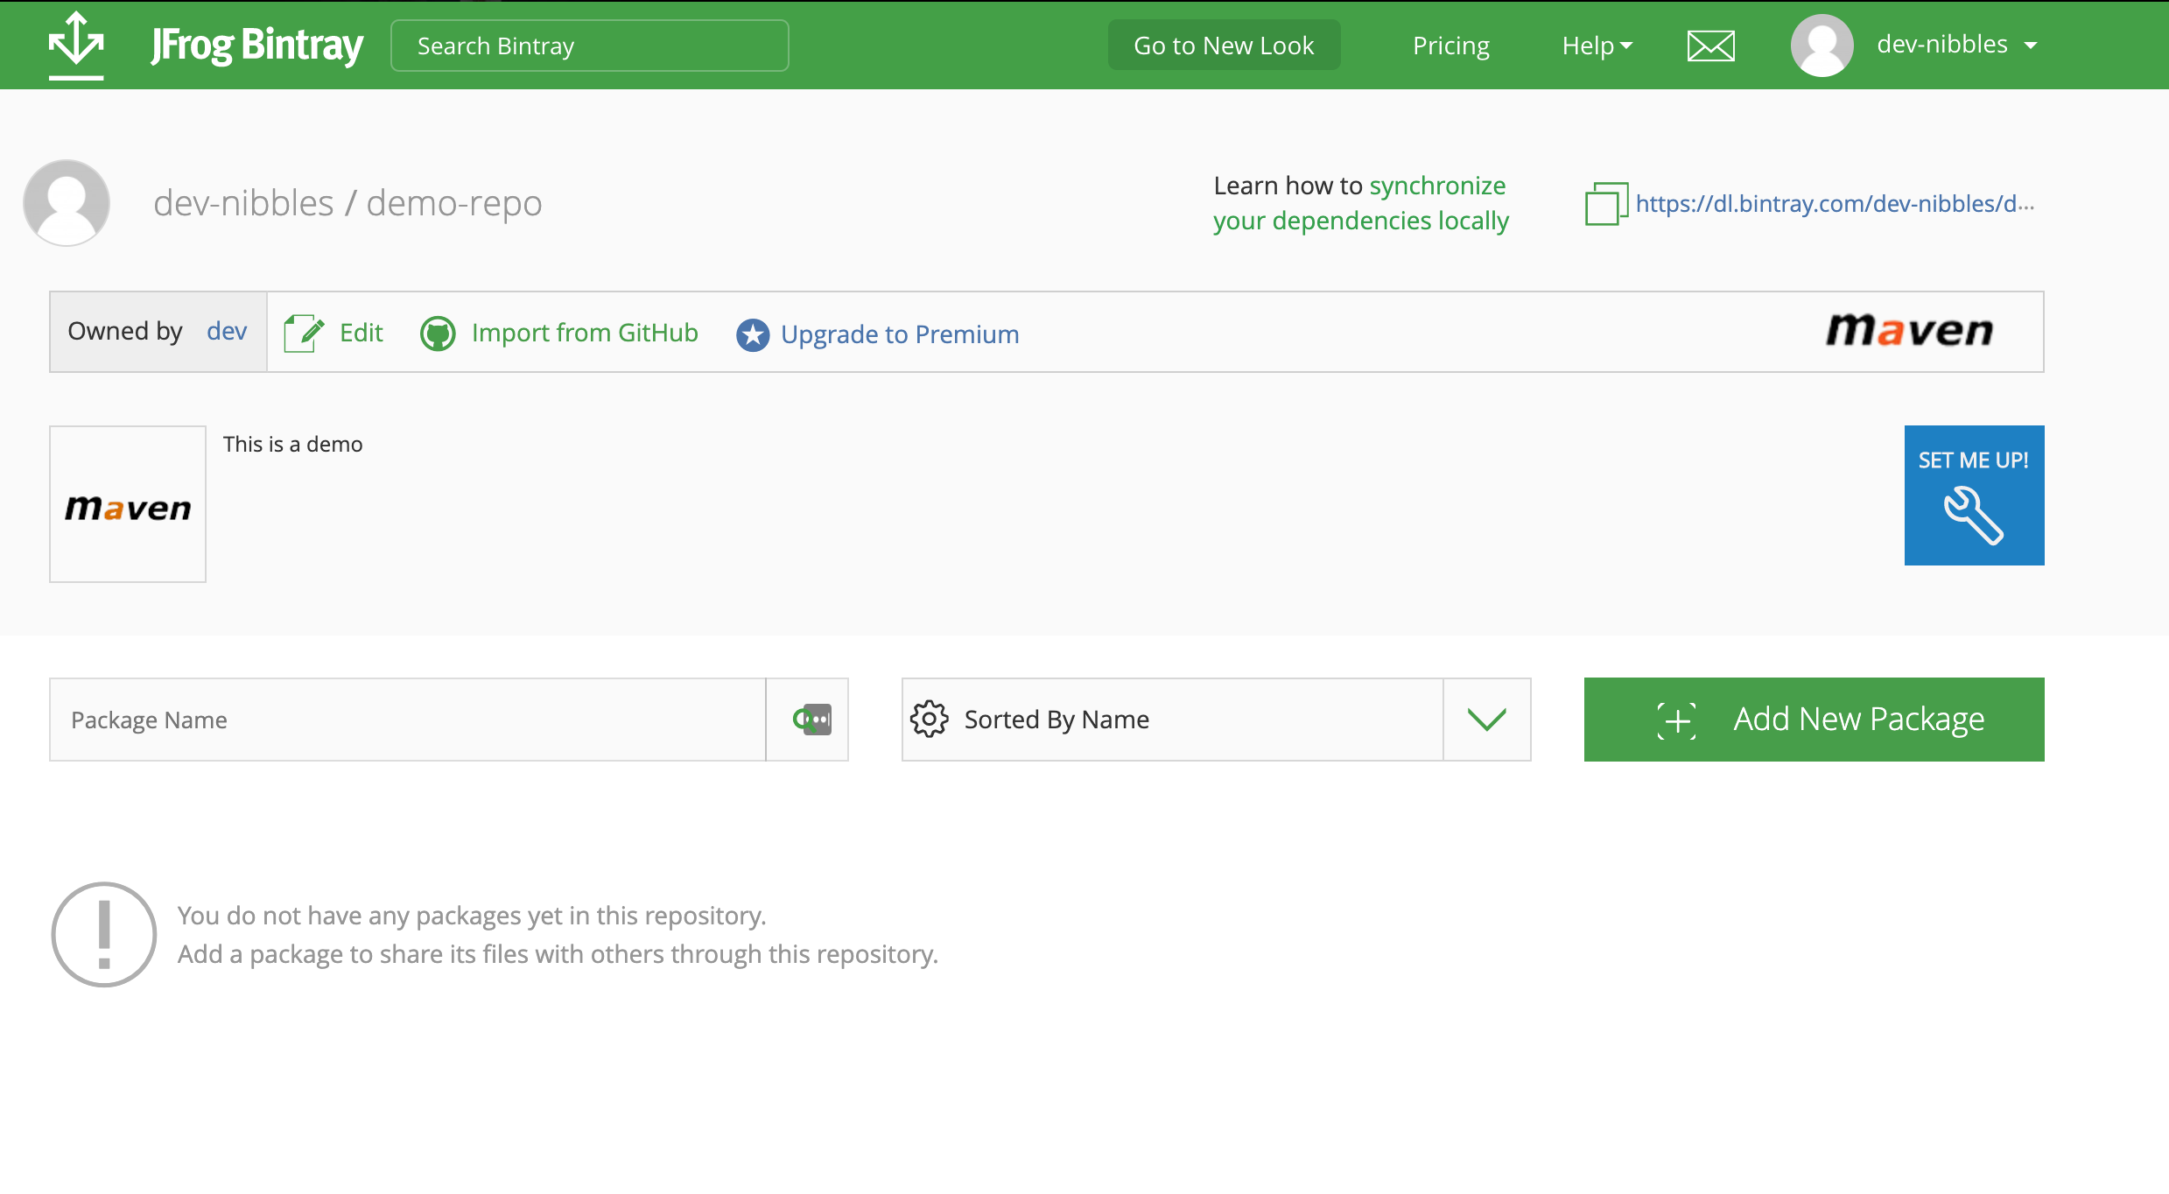2169x1194 pixels.
Task: Click Go to New Look
Action: coord(1223,46)
